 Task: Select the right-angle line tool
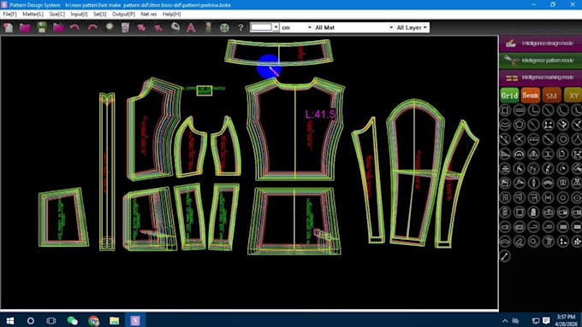[533, 110]
